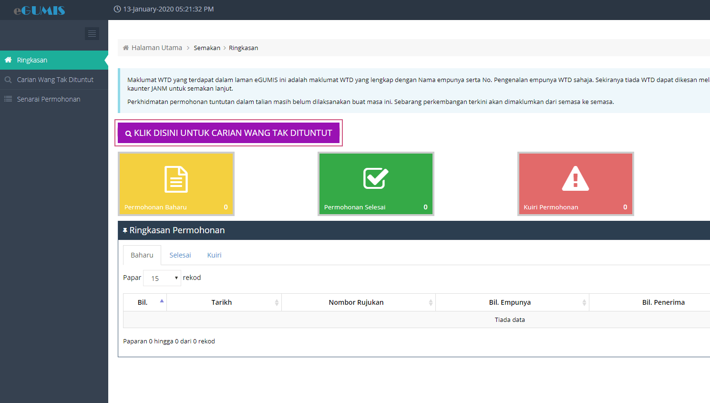Click the Kuiri Permohonan card label

coord(551,207)
